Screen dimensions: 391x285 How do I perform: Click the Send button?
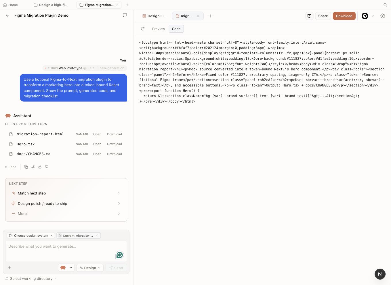coord(116,268)
